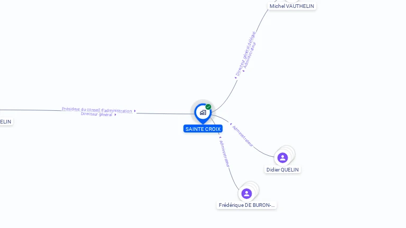406x228 pixels.
Task: Select the Directeur général edge label
Action: click(96, 114)
